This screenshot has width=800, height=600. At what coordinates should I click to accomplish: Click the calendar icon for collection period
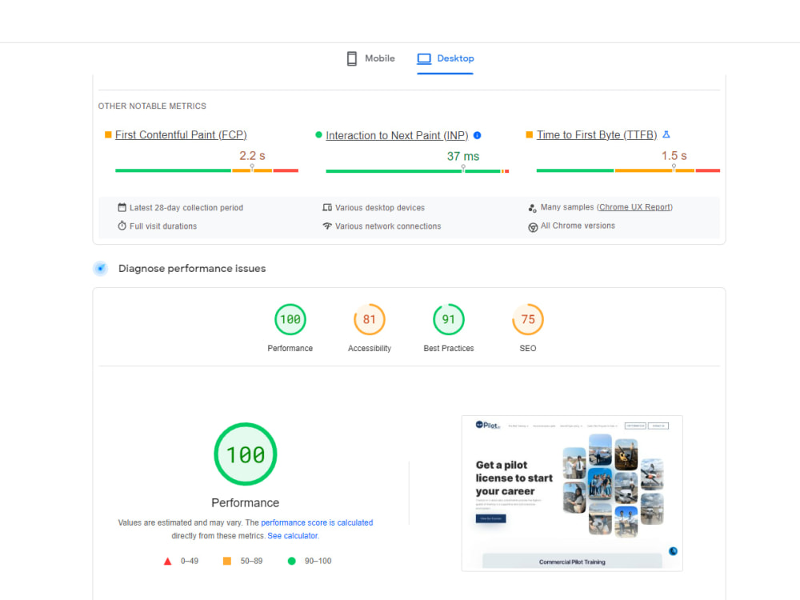tap(122, 207)
